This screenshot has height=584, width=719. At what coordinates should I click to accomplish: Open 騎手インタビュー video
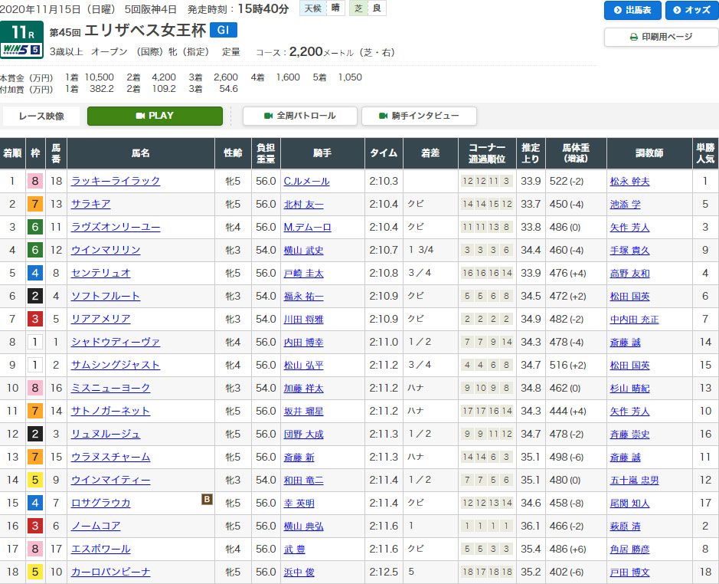(419, 116)
